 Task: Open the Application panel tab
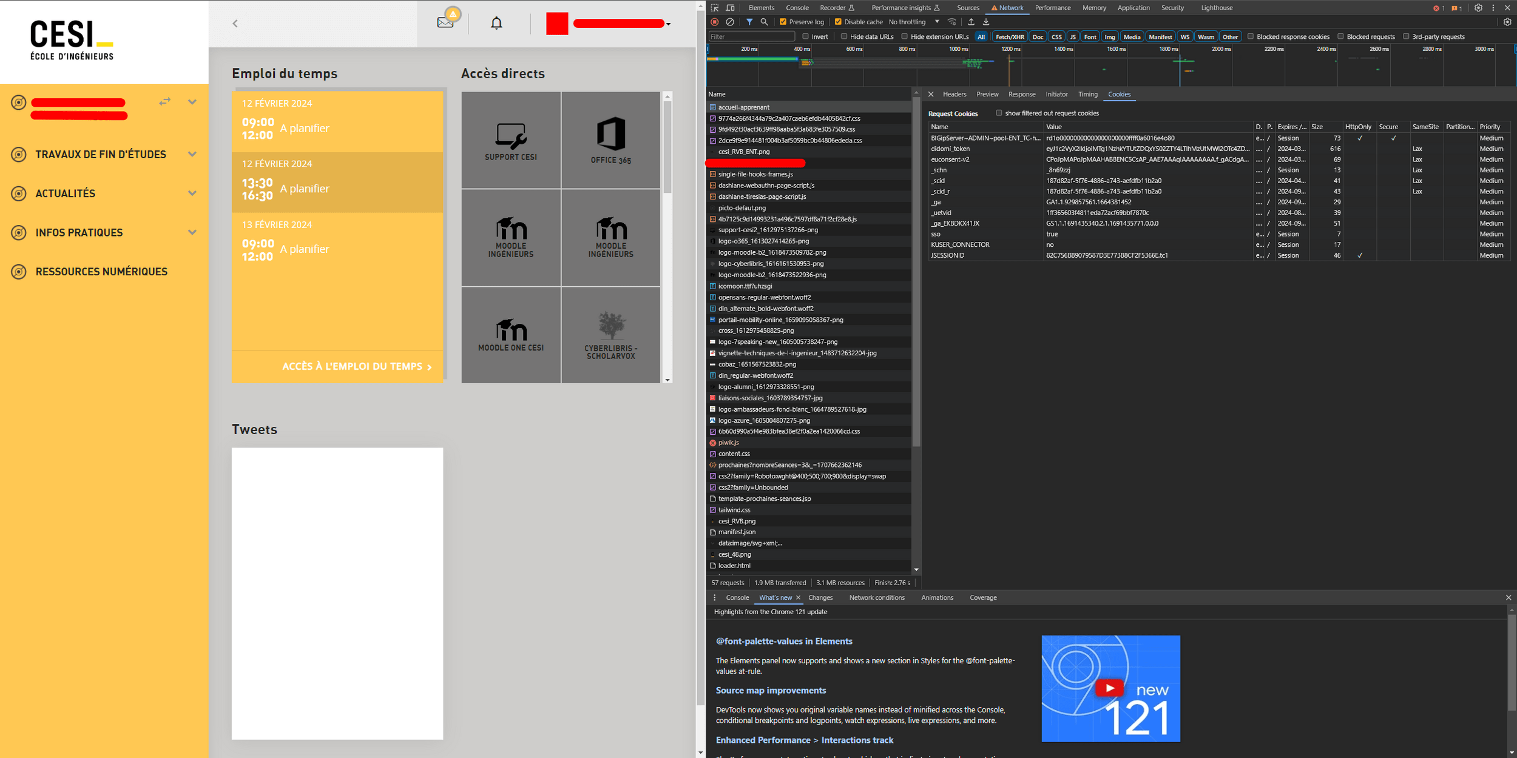(1133, 8)
